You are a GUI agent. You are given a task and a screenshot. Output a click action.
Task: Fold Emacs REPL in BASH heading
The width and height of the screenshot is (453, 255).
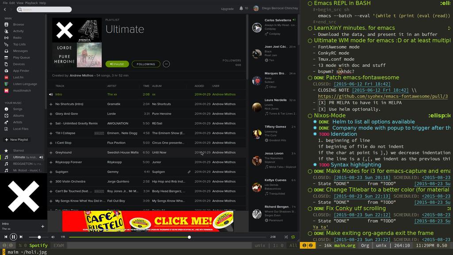tap(310, 4)
